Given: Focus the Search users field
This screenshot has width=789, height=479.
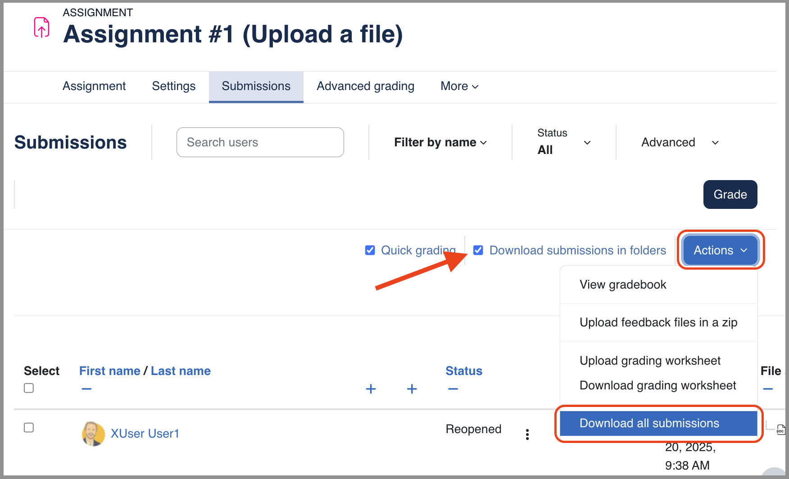Looking at the screenshot, I should coord(260,142).
